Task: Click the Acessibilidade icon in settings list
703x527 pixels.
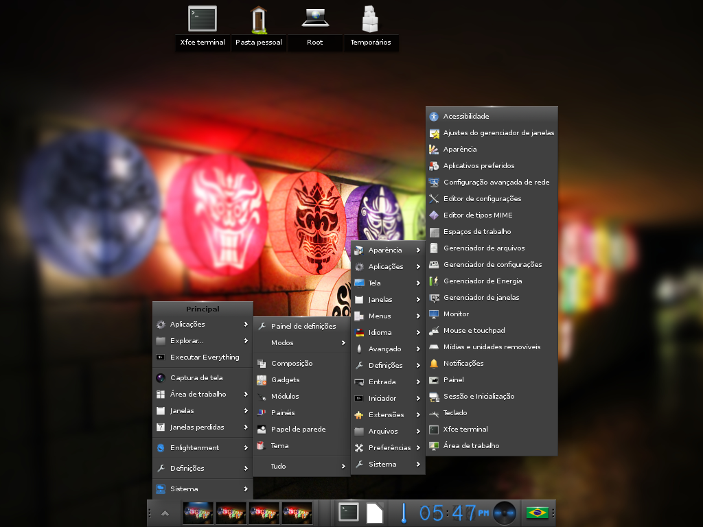Action: click(434, 117)
